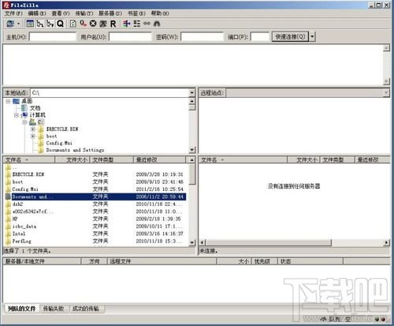Image resolution: width=394 pixels, height=326 pixels.
Task: Click local tree scroll down arrow
Action: [192, 150]
